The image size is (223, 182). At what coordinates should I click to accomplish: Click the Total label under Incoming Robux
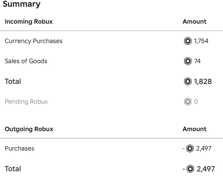(13, 81)
